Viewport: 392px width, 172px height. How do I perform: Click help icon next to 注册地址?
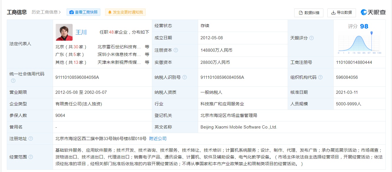[31, 139]
